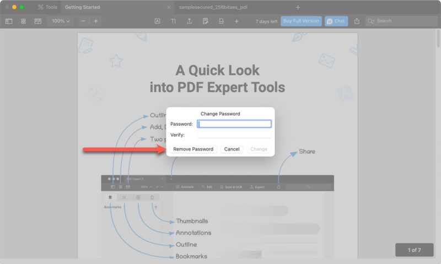Screen dimensions: 441x264
Task: Open the 100% zoom level dropdown
Action: pyautogui.click(x=61, y=21)
